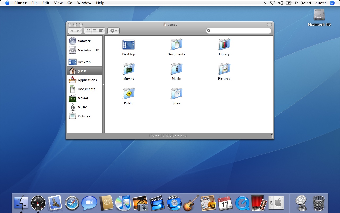
Task: Open the volume control in menu bar
Action: point(280,3)
